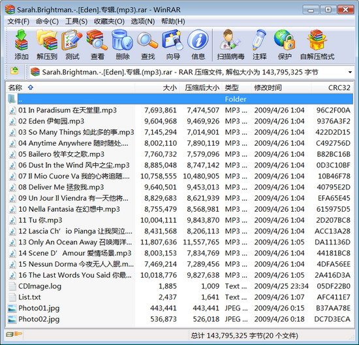
Task: Click the mp3 icon of 11 Tu
Action: 12,220
